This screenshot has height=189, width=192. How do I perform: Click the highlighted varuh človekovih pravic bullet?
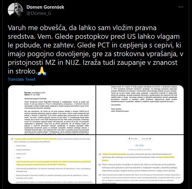point(54,163)
